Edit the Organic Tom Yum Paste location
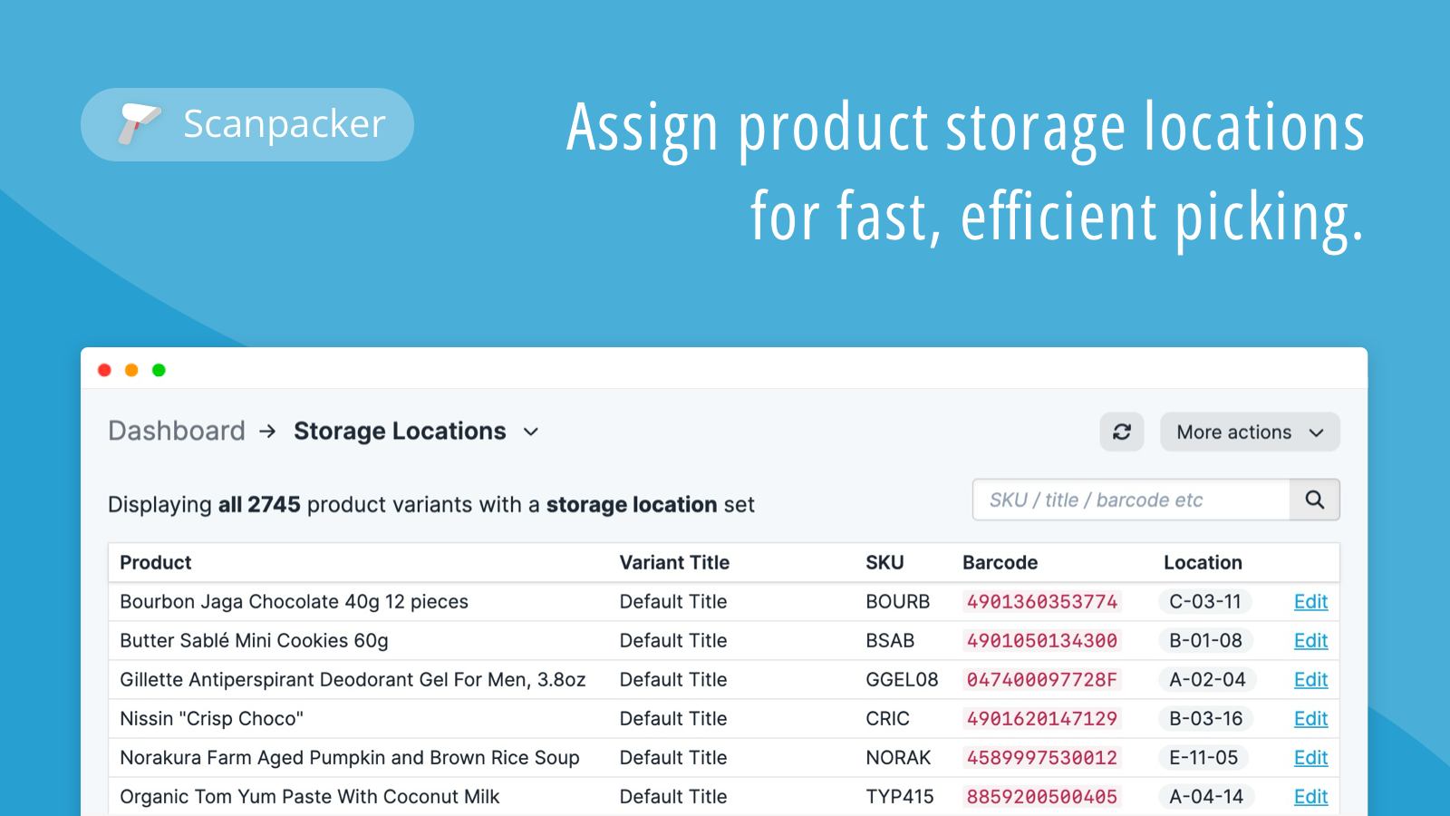The height and width of the screenshot is (816, 1450). coord(1310,796)
